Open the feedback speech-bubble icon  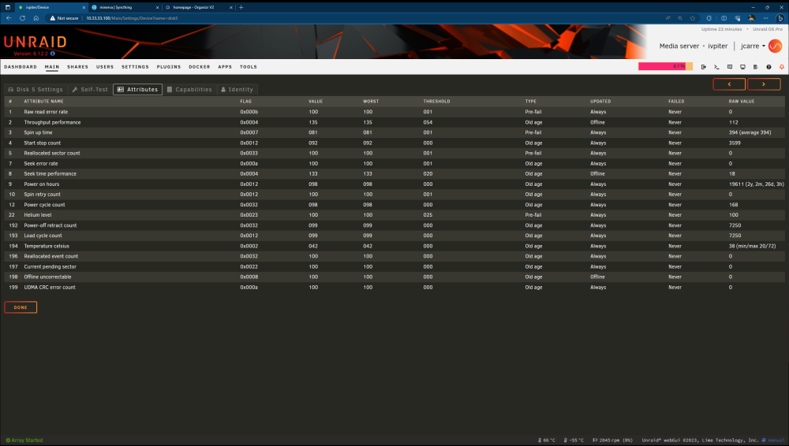[x=730, y=67]
